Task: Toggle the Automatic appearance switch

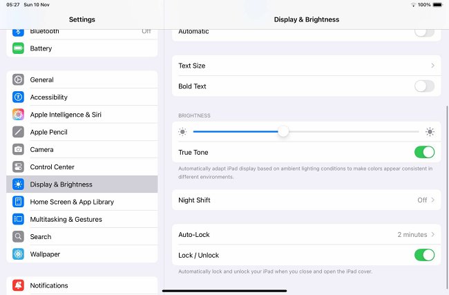Action: [424, 32]
